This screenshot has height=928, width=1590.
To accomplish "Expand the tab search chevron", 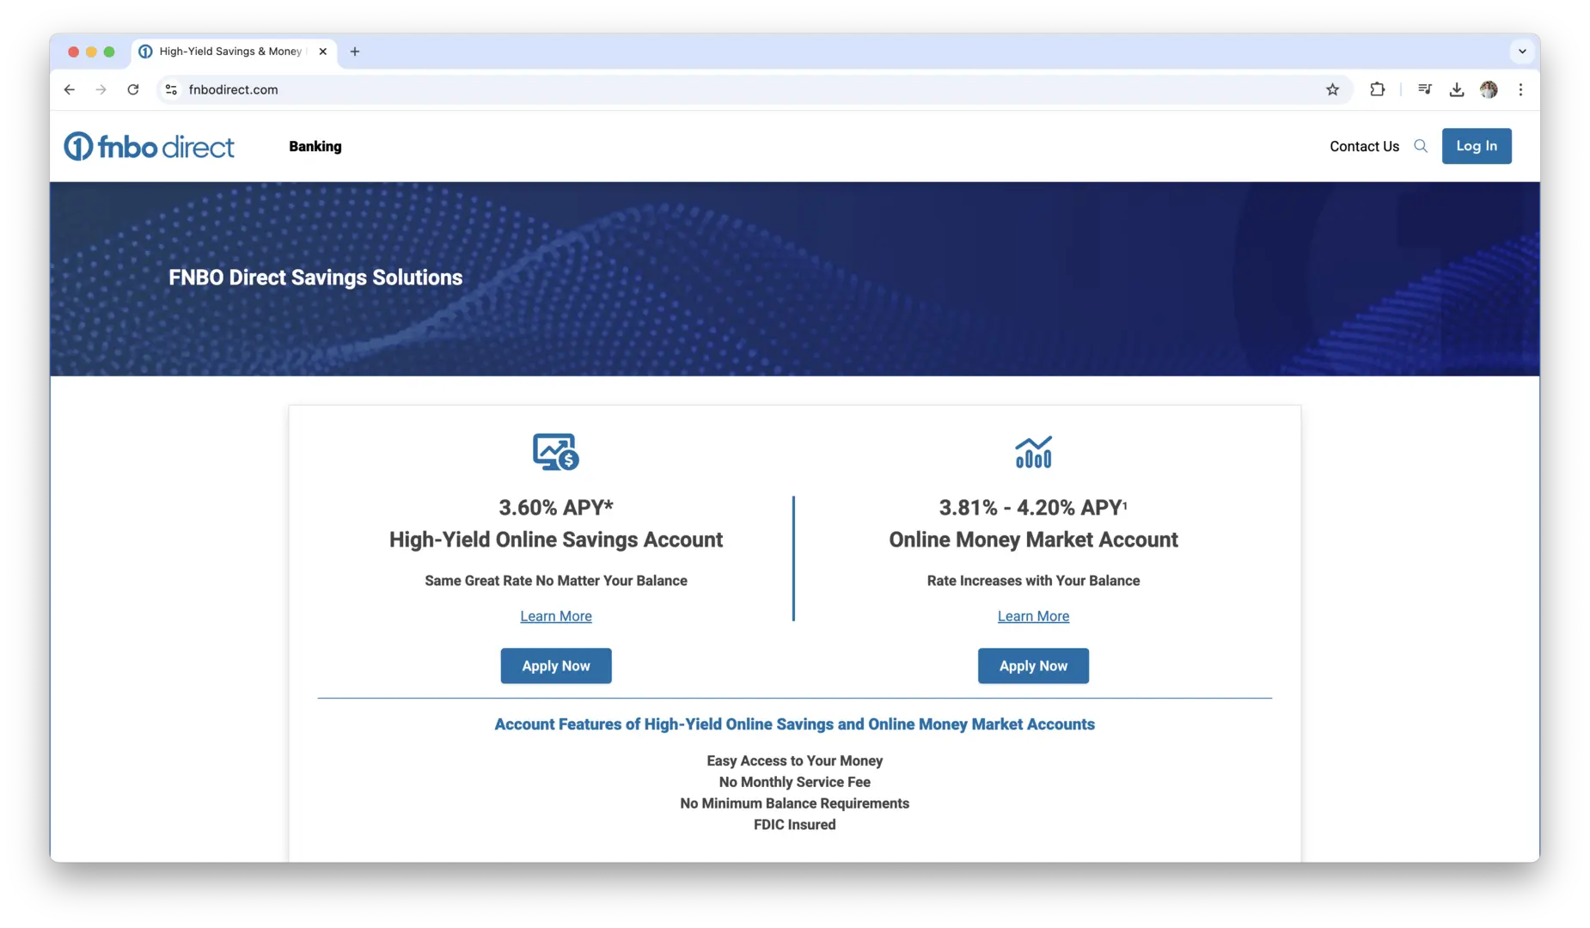I will tap(1522, 52).
